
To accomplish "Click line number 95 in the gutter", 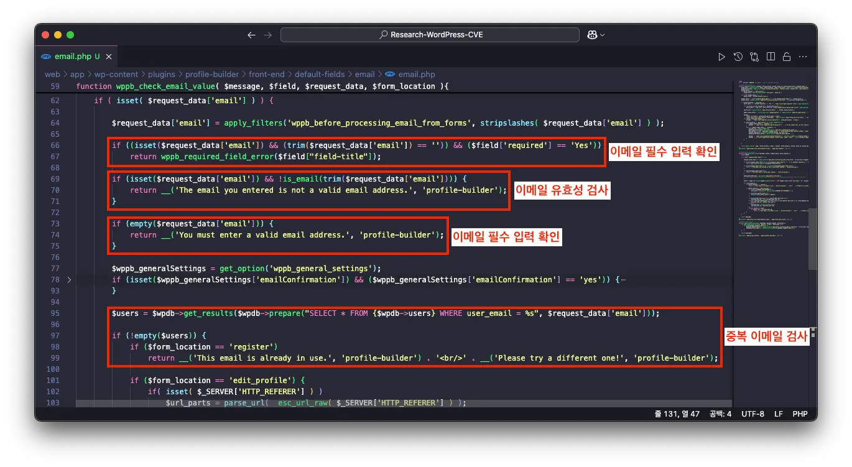I will coord(55,313).
